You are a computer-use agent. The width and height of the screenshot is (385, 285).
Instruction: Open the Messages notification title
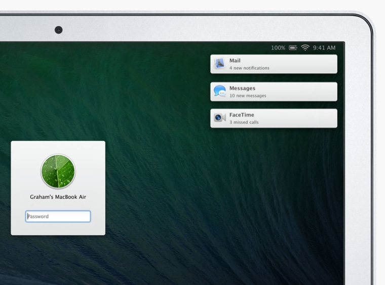pyautogui.click(x=242, y=88)
